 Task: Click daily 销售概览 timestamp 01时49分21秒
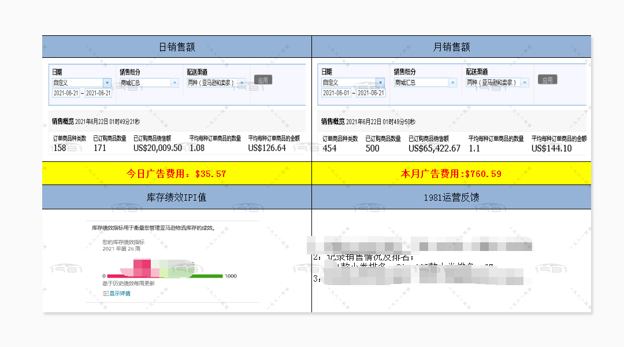click(125, 121)
